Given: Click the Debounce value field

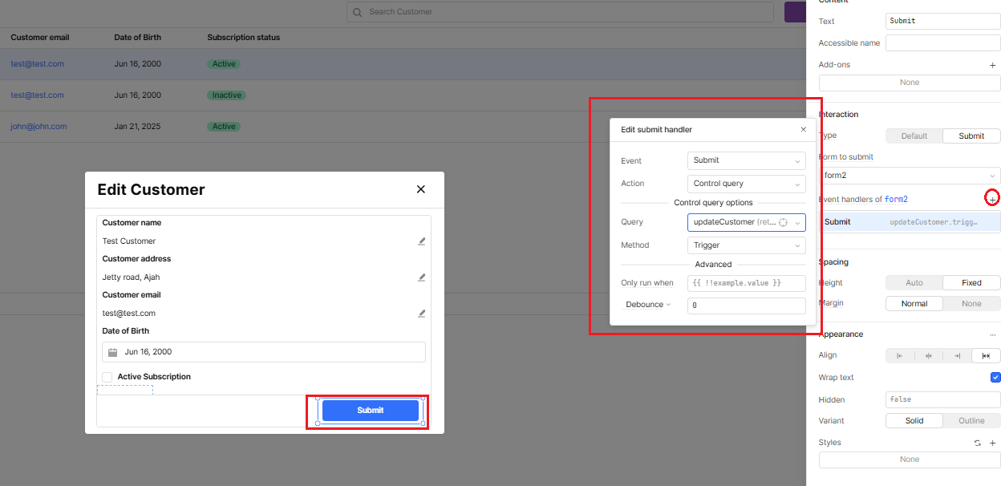Looking at the screenshot, I should 746,306.
